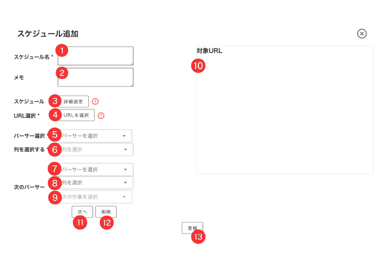The width and height of the screenshot is (382, 255).
Task: Click the 次のパーサー label
Action: pyautogui.click(x=29, y=186)
